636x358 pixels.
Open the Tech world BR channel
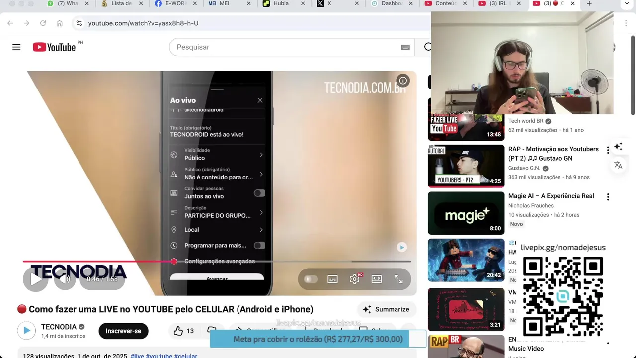pyautogui.click(x=526, y=121)
